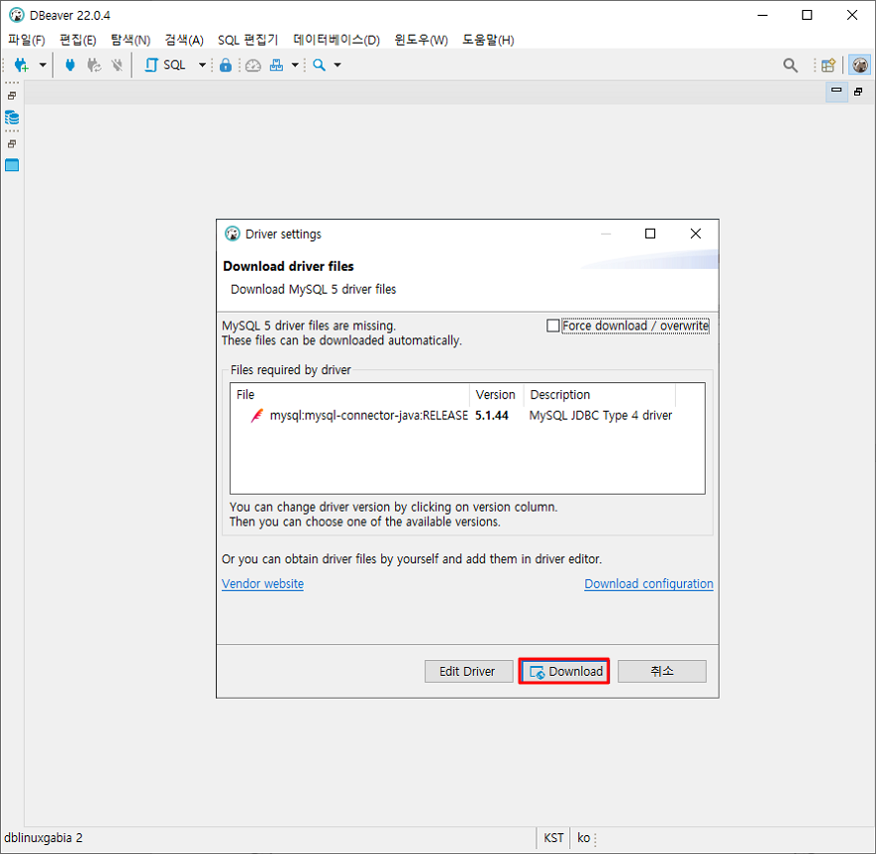The image size is (876, 854).
Task: Restore the lower sidebar panel
Action: pos(12,144)
